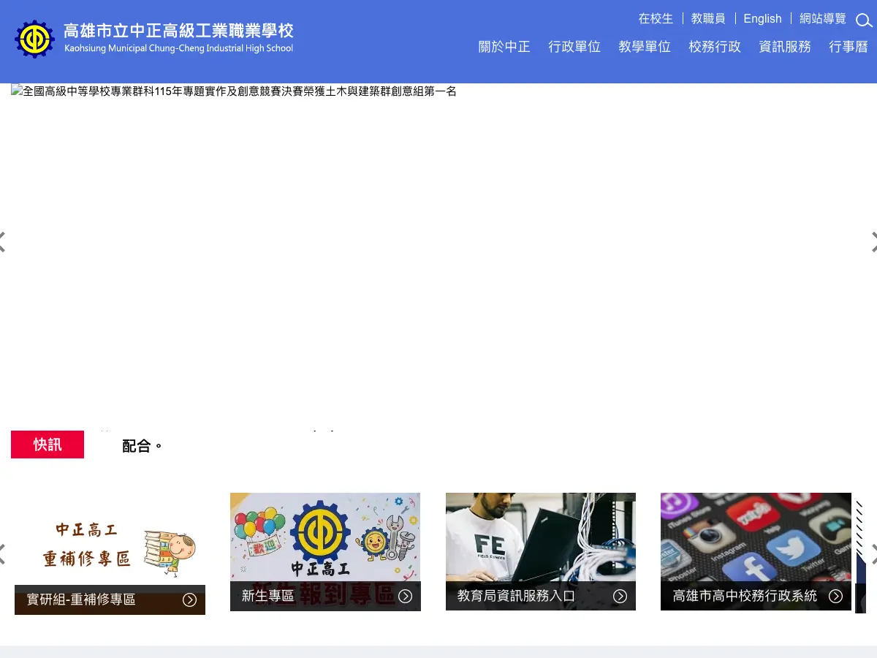Open the 教學單位 menu
The image size is (877, 658).
click(645, 47)
